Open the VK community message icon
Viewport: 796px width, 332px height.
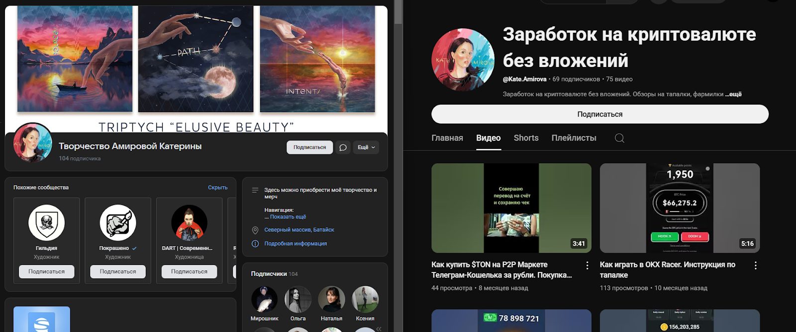click(x=343, y=147)
